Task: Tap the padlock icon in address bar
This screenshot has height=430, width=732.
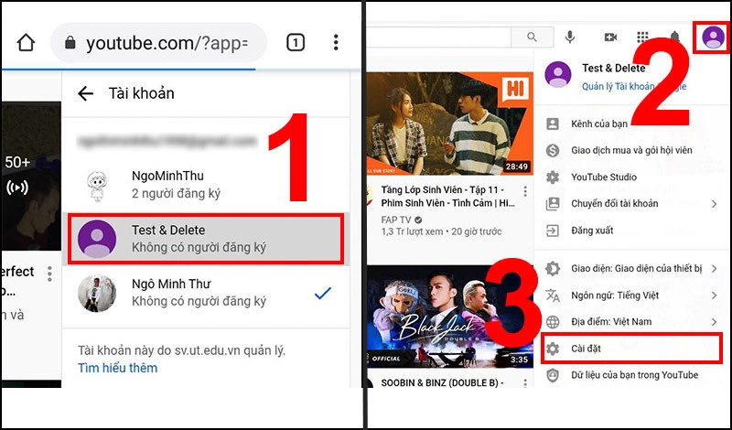Action: coord(70,43)
